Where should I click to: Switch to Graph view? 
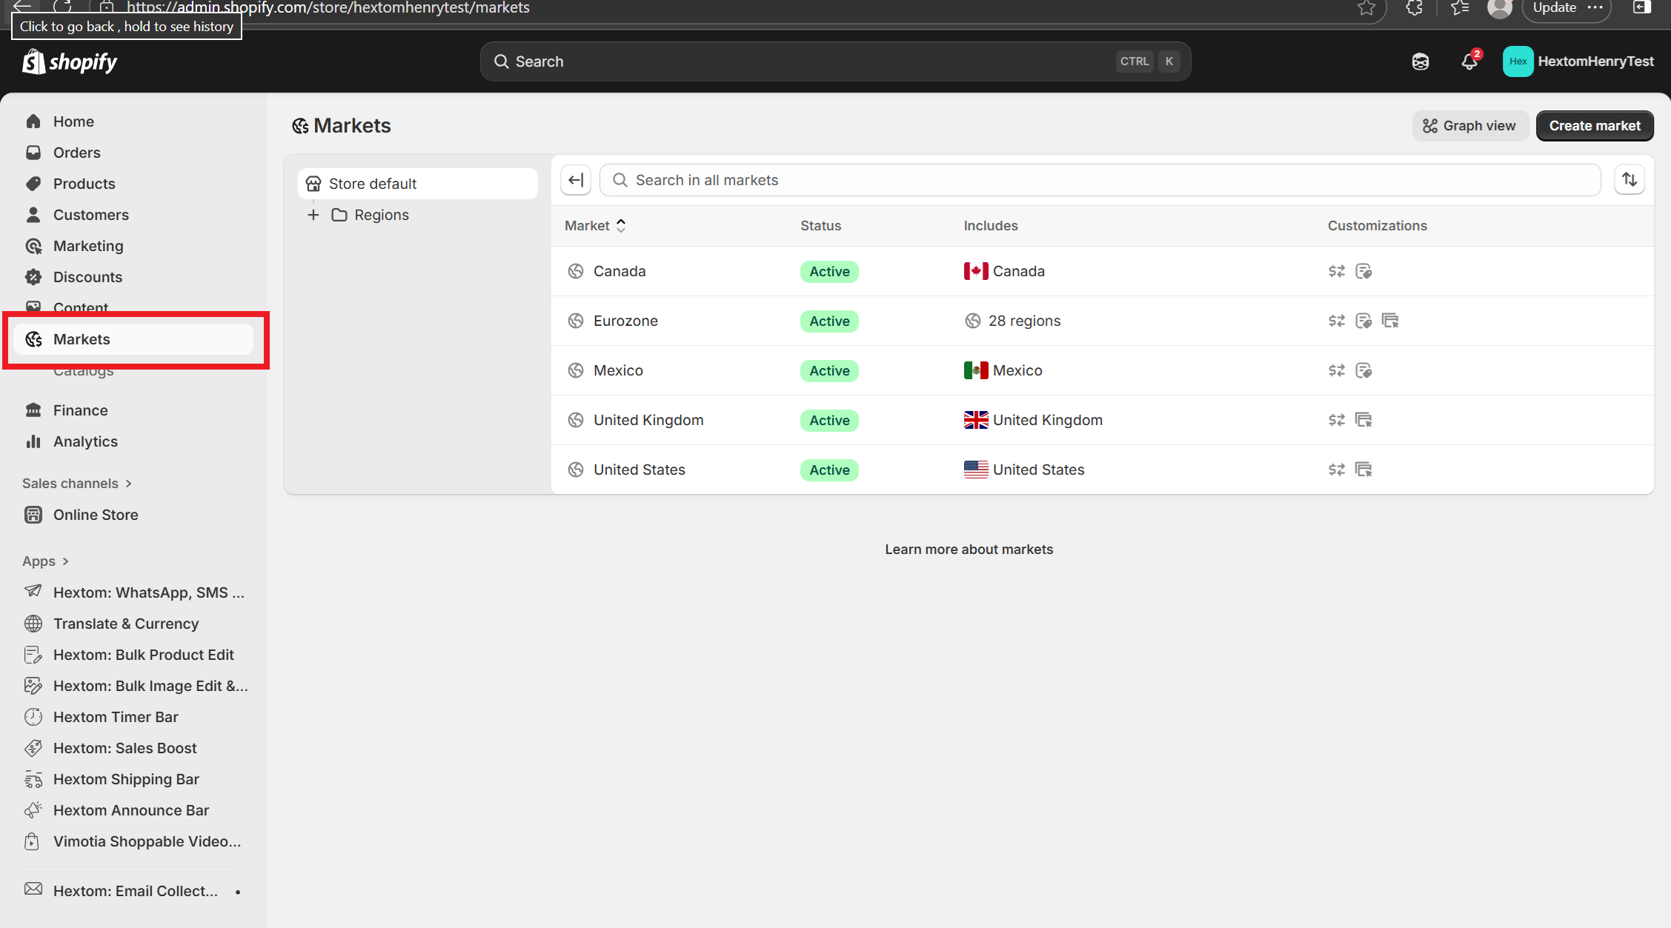1469,126
